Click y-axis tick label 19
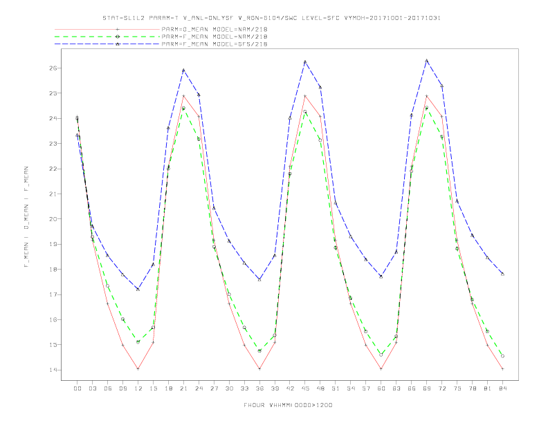548x423 pixels. pos(53,244)
